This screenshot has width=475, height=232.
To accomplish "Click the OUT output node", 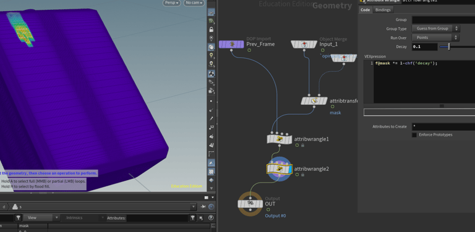I will tap(250, 204).
